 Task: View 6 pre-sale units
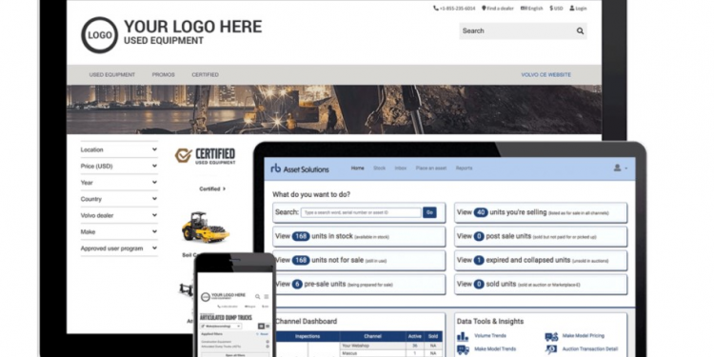pyautogui.click(x=359, y=284)
